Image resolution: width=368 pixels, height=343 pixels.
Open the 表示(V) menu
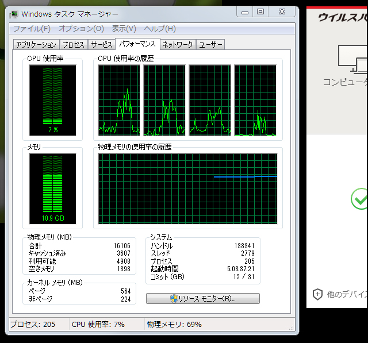124,29
